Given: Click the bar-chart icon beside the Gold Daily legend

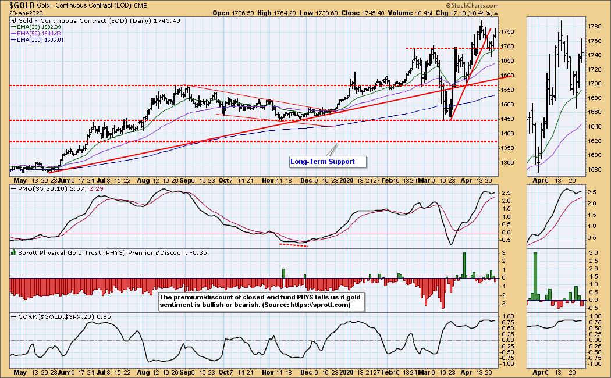Looking at the screenshot, I should tap(13, 20).
